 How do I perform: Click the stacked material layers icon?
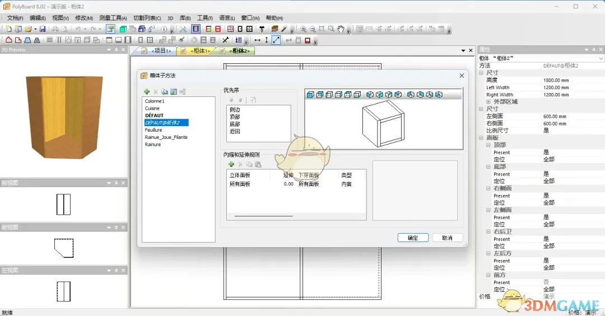(274, 29)
